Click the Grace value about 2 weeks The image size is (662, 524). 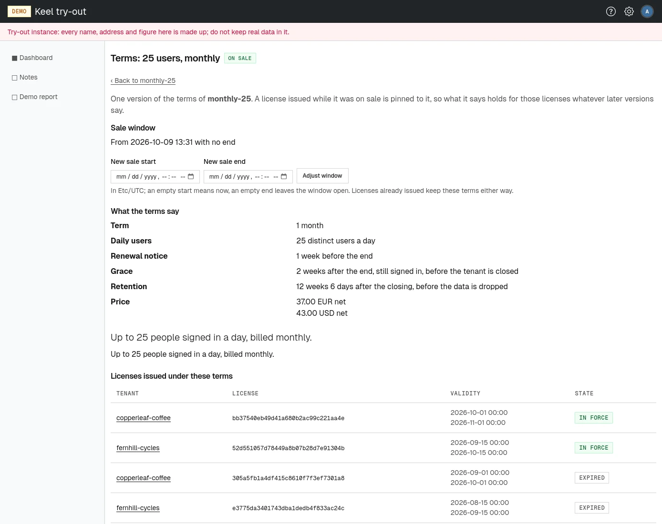(x=407, y=271)
